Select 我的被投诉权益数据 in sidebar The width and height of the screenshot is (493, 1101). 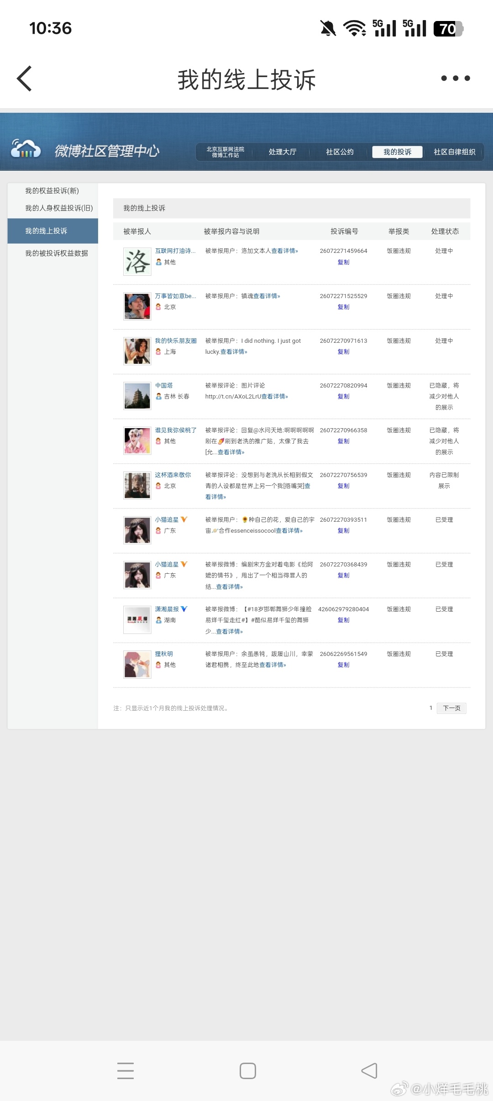coord(57,253)
